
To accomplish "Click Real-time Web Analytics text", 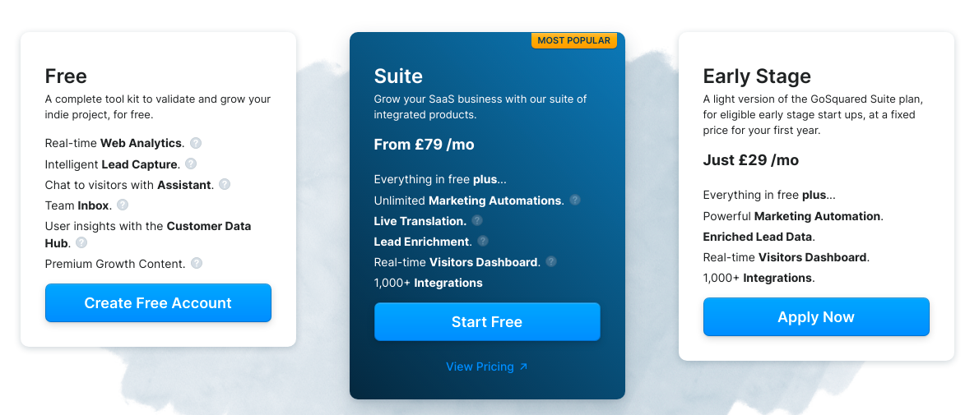I will pos(114,143).
